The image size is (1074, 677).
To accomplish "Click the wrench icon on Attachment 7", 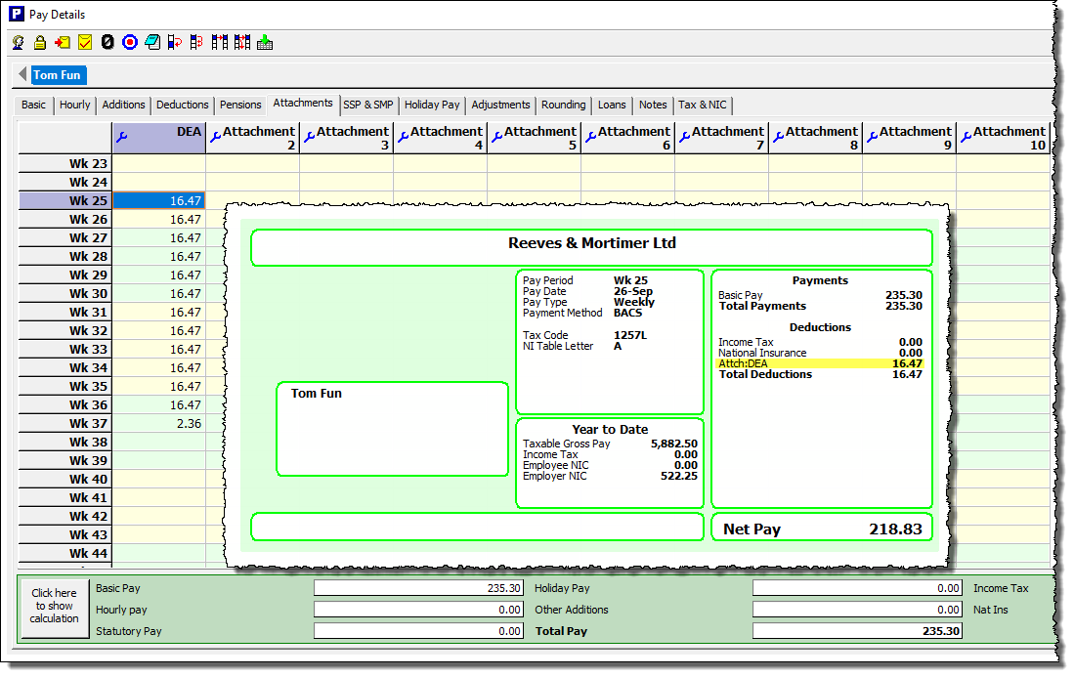I will tap(684, 137).
